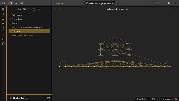
Task: Expand or collapse all folders
Action: (x=39, y=9)
